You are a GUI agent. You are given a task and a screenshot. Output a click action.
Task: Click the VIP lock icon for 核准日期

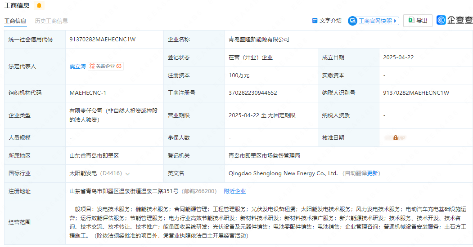click(x=395, y=138)
